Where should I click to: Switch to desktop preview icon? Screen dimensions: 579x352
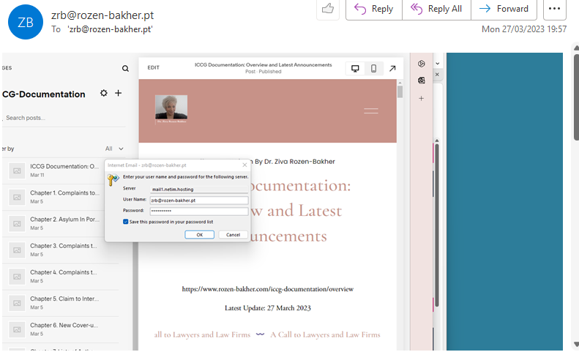pyautogui.click(x=355, y=68)
